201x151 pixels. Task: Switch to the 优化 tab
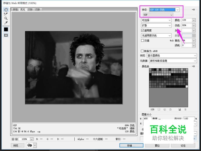[23, 10]
